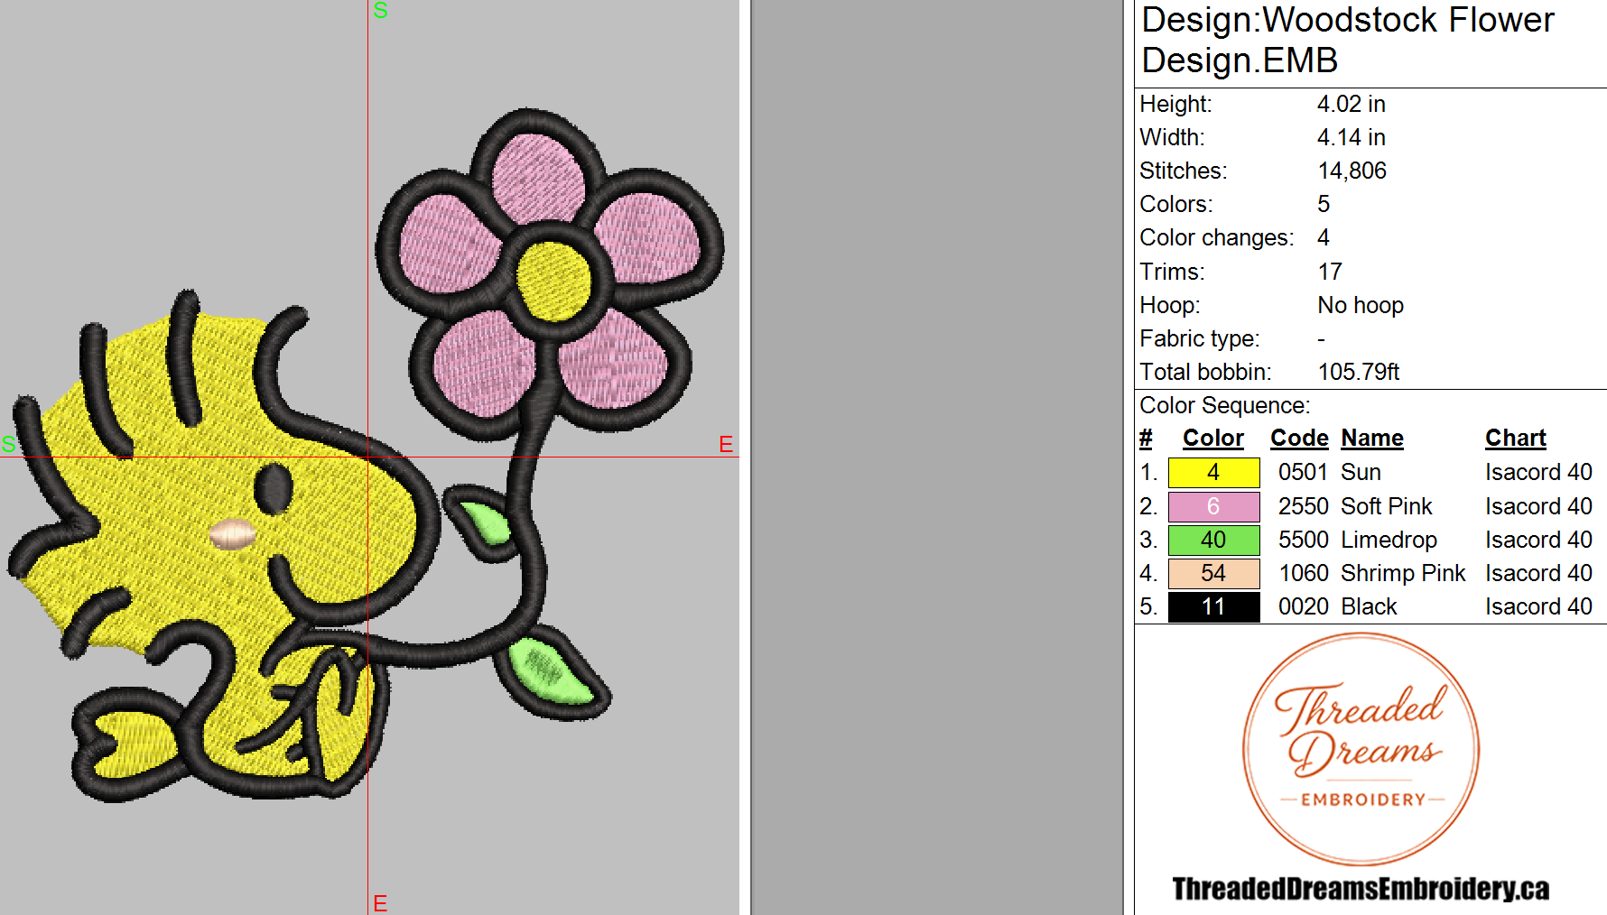Click the Total bobbin value 105.79ft

click(x=1359, y=372)
